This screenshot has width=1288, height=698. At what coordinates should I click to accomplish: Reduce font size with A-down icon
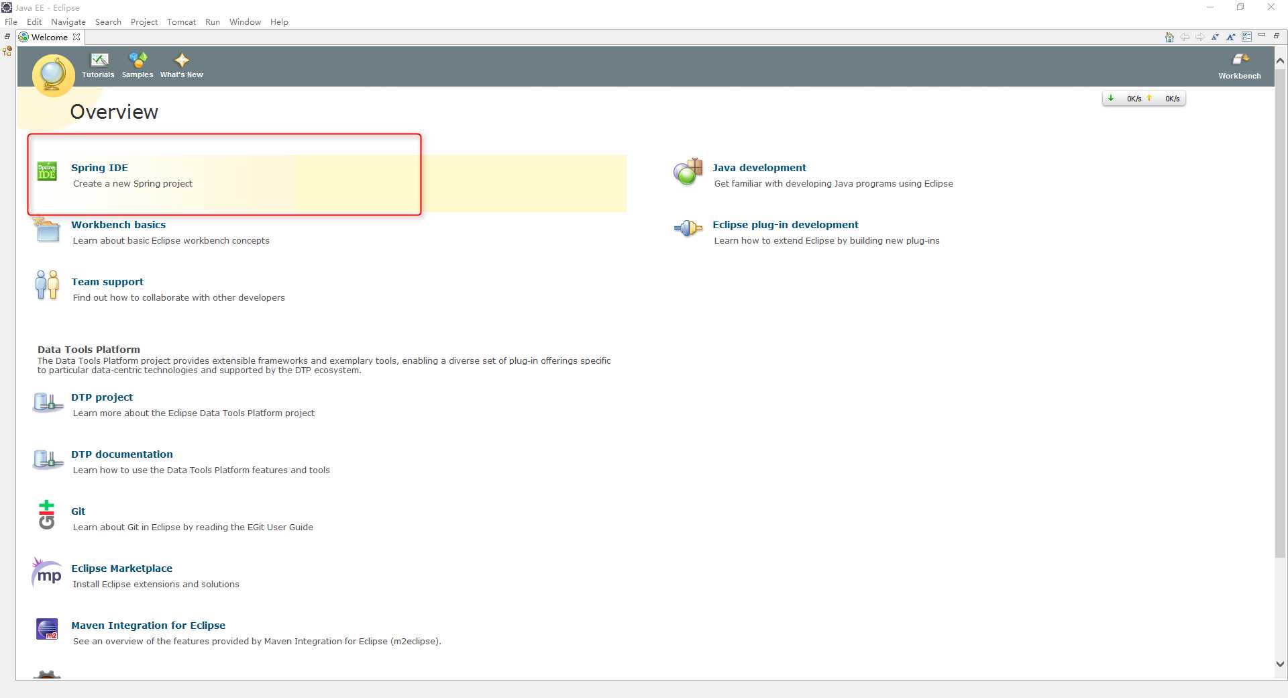coord(1215,37)
